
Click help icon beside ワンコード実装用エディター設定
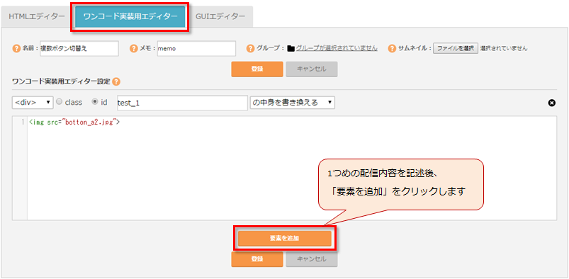[116, 81]
